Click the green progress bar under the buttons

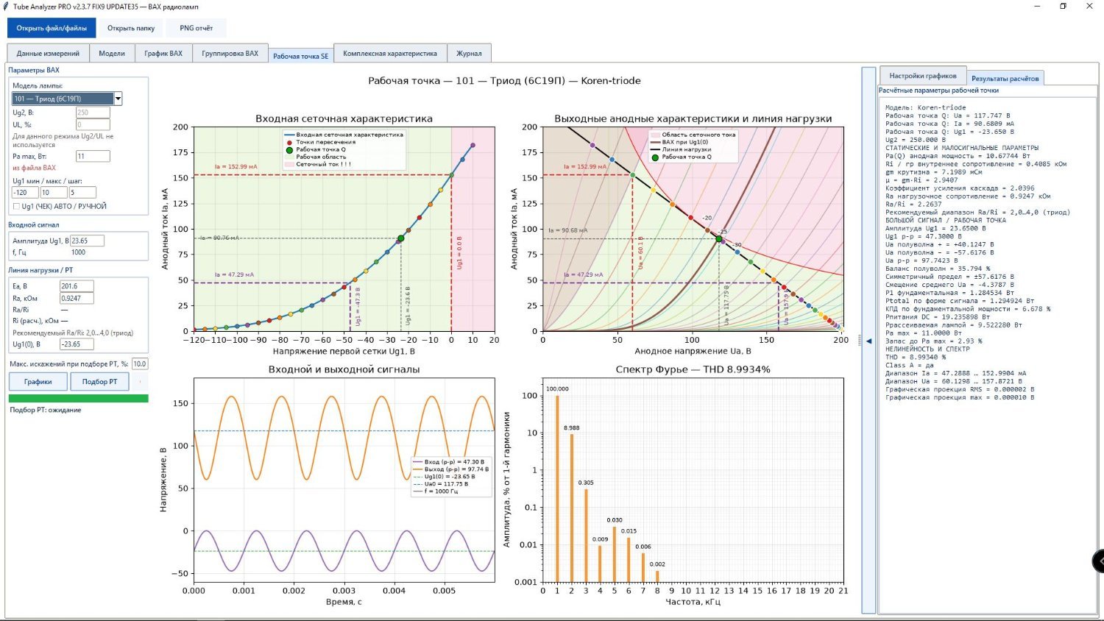(78, 399)
